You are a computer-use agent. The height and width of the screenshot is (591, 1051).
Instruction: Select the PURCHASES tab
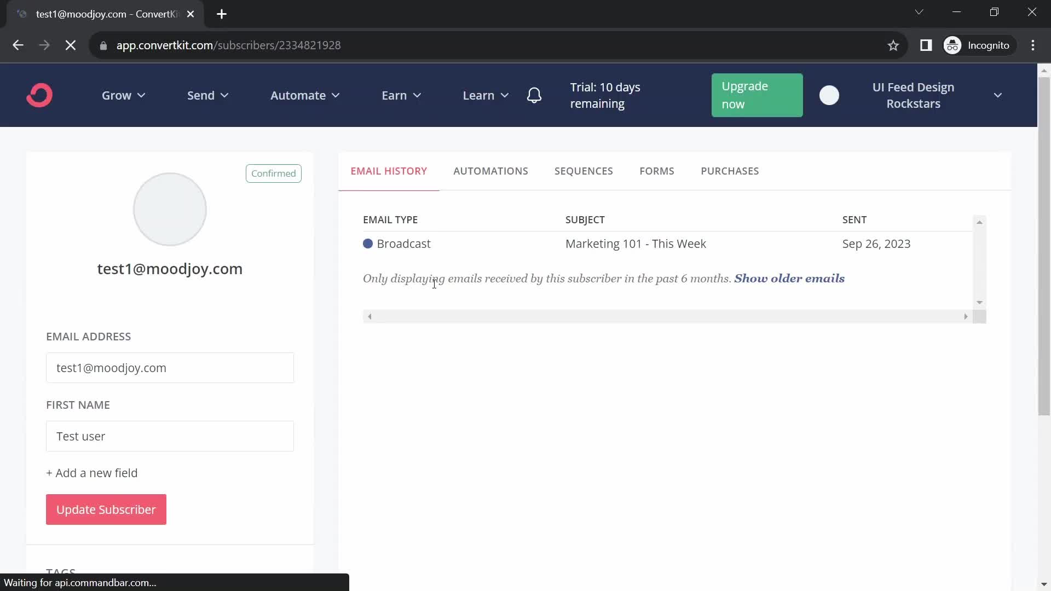coord(730,171)
